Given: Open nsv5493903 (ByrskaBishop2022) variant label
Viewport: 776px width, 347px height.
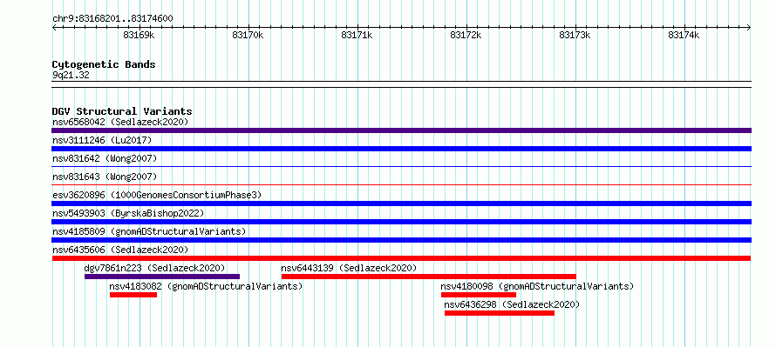Looking at the screenshot, I should point(128,213).
